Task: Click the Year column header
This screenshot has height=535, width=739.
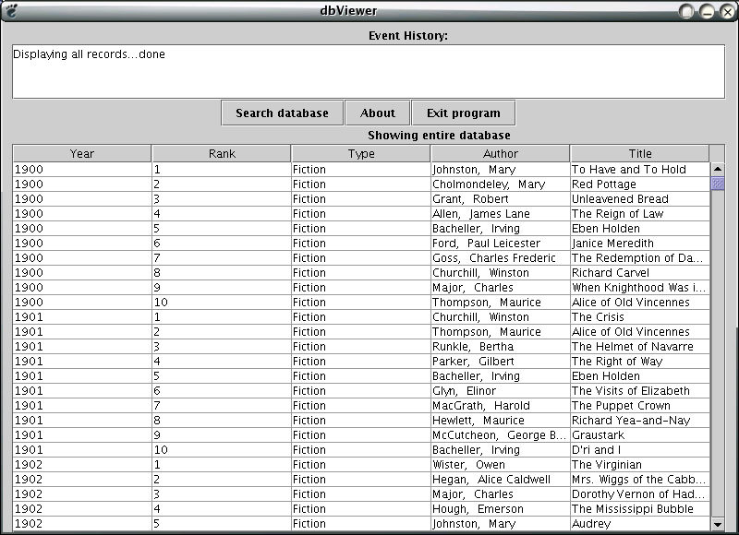Action: click(x=82, y=154)
